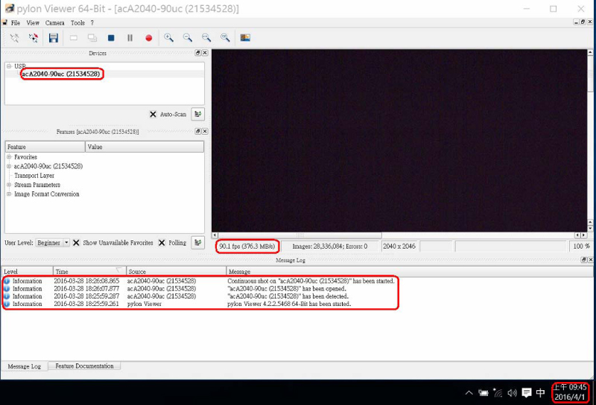Click the rightmost picture icon in toolbar
This screenshot has width=596, height=405.
pos(244,38)
